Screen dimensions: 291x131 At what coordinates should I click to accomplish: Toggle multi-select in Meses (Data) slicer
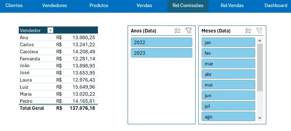248,31
